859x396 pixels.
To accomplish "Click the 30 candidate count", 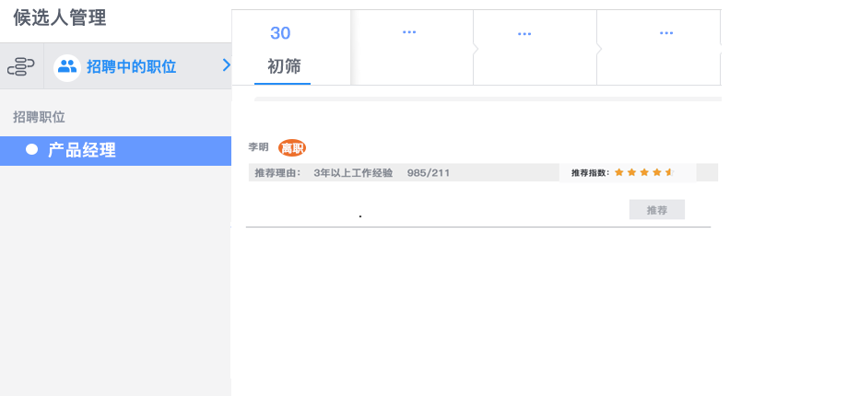I will coord(280,33).
